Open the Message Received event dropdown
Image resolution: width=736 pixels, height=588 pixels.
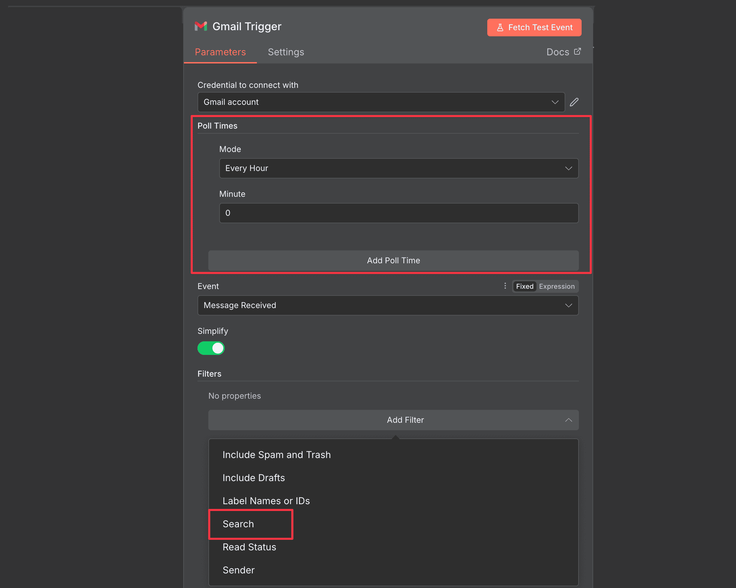point(388,305)
